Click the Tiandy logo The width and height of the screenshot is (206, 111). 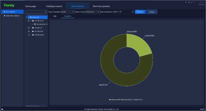[x=9, y=5]
